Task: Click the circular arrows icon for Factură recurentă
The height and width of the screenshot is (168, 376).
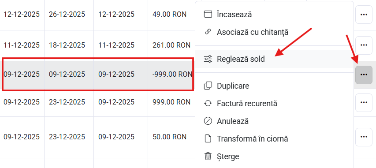Action: point(208,104)
